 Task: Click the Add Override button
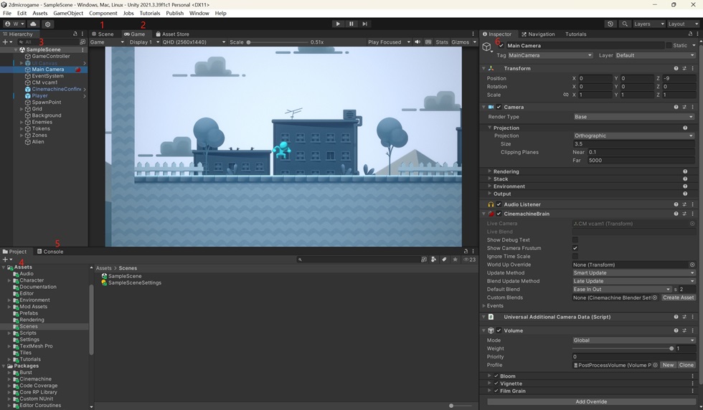591,401
